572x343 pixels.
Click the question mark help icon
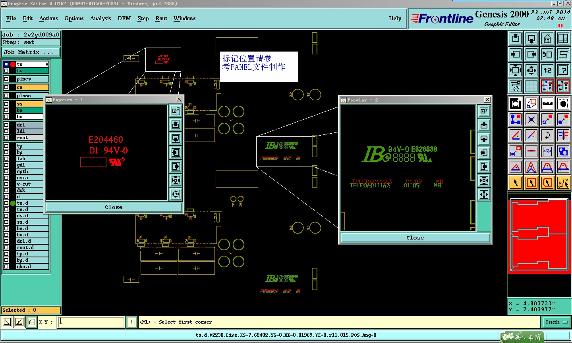[x=563, y=70]
